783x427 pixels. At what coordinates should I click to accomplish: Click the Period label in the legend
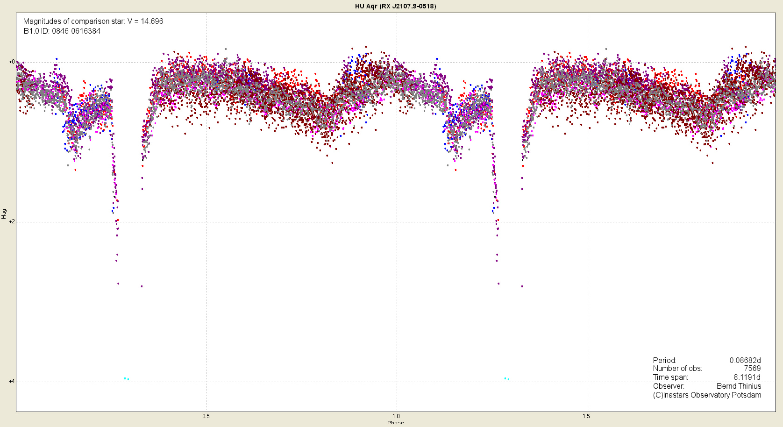[x=664, y=361]
